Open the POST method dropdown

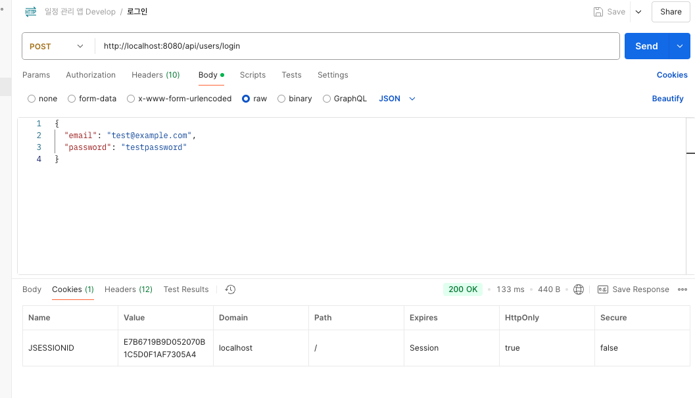tap(57, 46)
